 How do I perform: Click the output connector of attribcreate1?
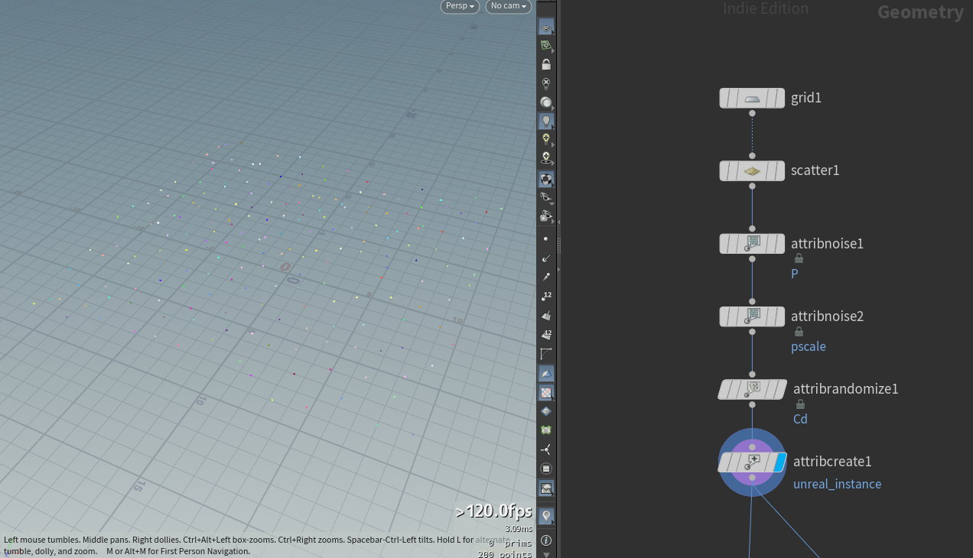tap(752, 477)
